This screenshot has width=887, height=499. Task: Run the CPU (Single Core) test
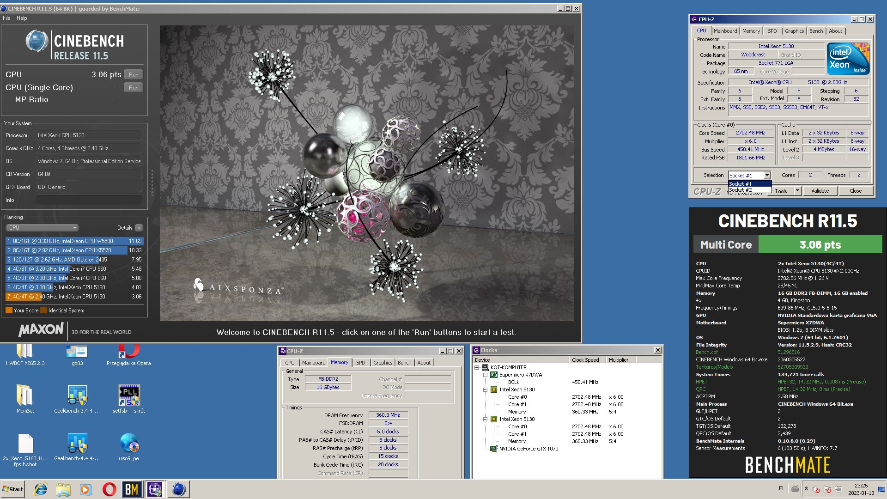134,88
